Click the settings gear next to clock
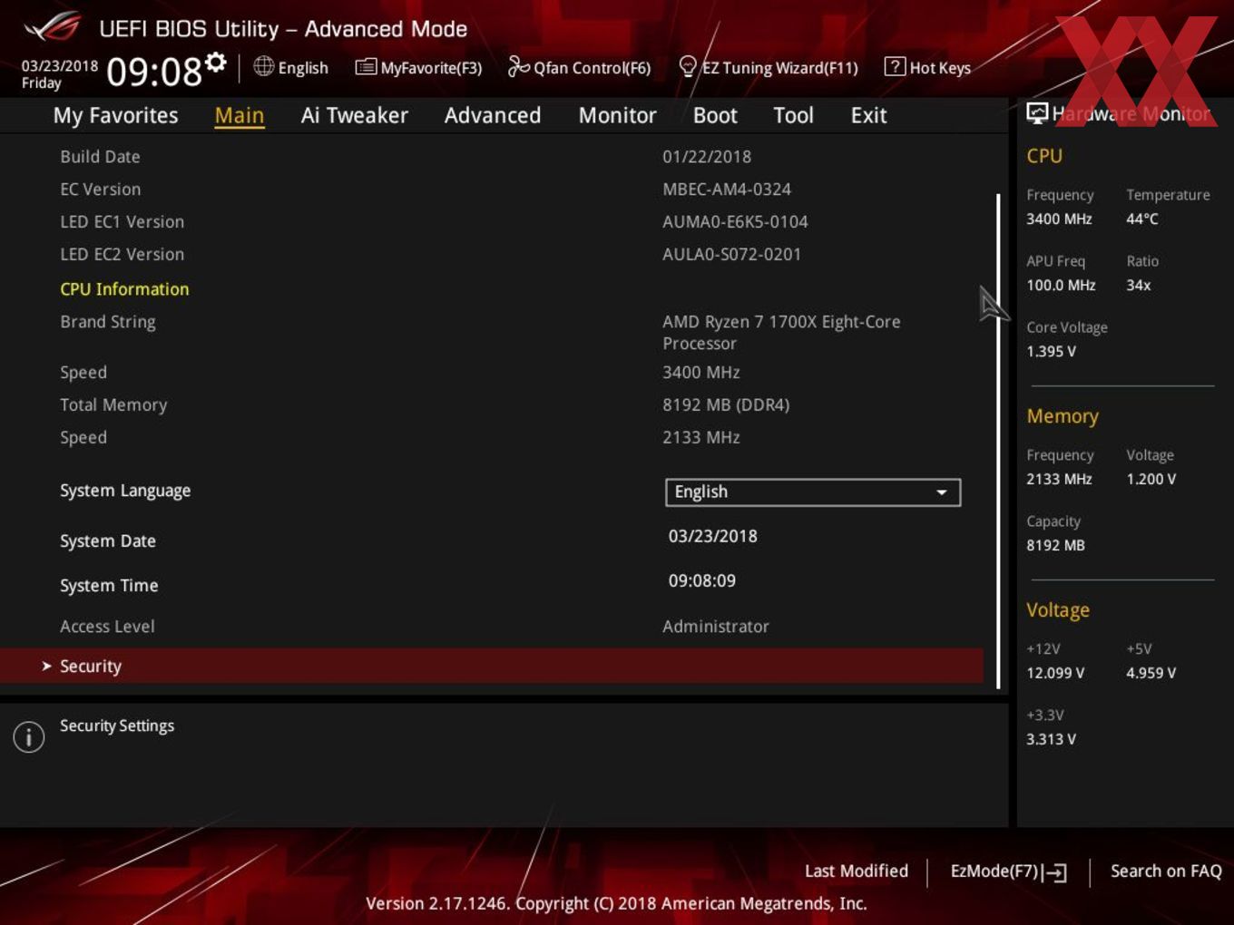The height and width of the screenshot is (925, 1234). click(x=215, y=62)
